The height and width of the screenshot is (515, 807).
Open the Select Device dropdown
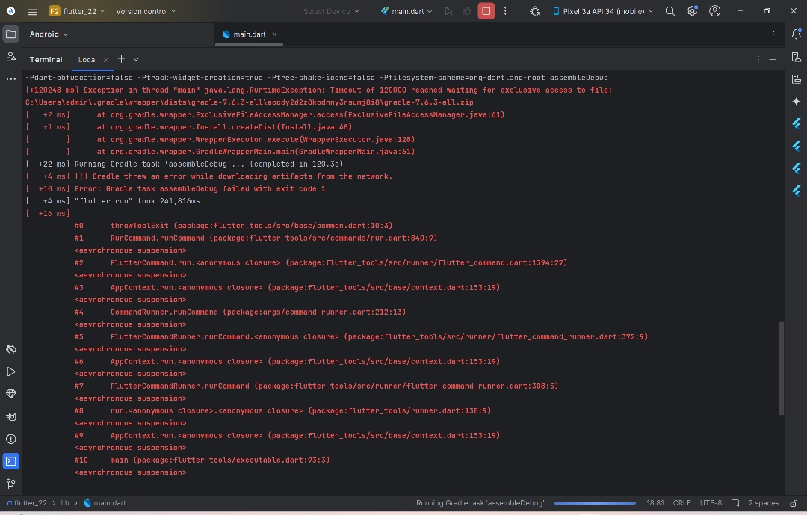click(x=331, y=10)
